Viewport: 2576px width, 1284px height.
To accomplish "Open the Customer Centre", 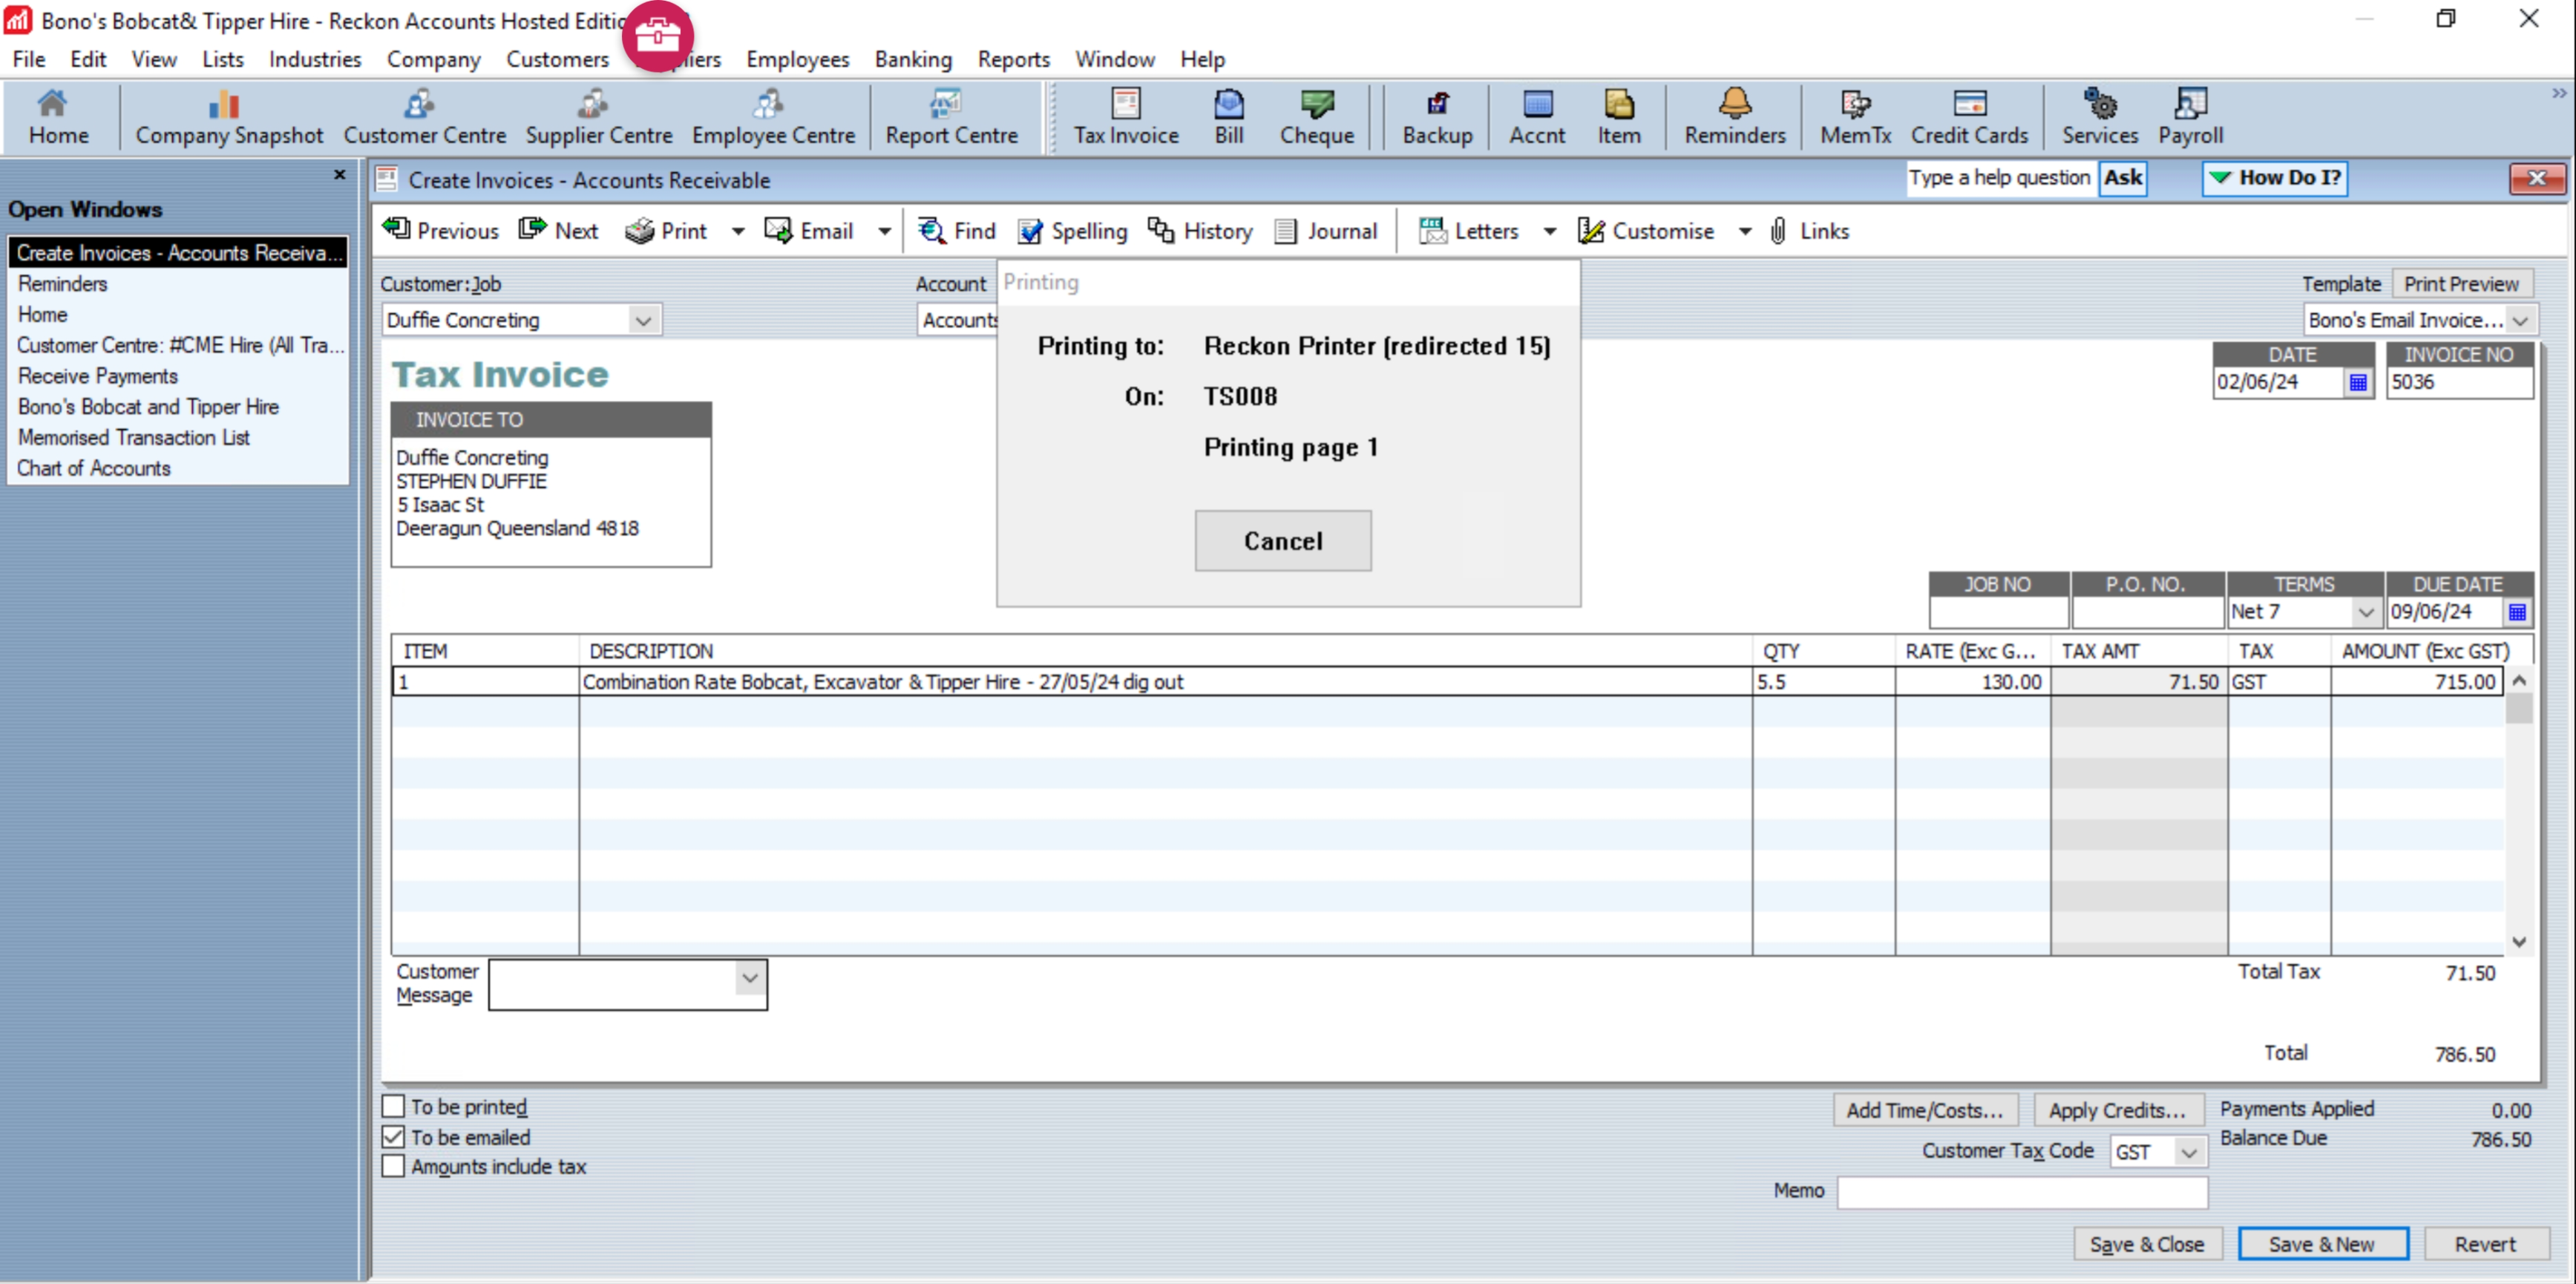I will tap(424, 118).
